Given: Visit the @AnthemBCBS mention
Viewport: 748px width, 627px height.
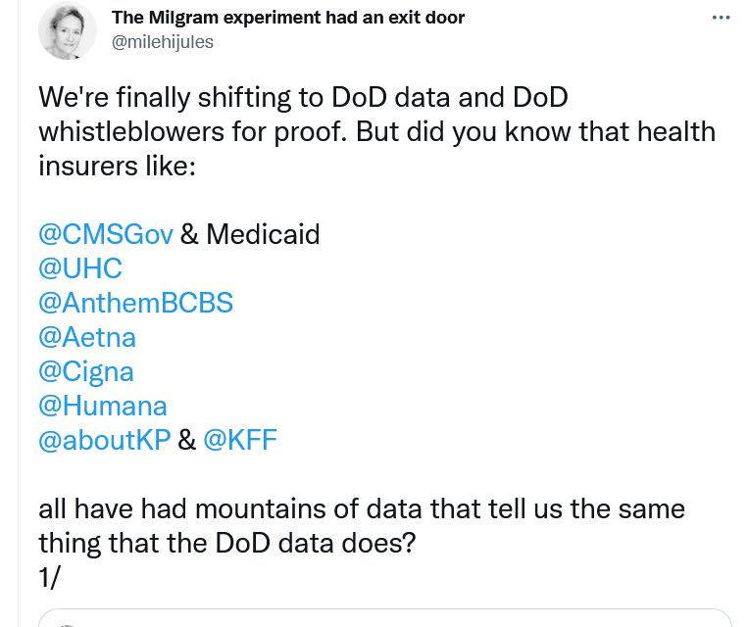Looking at the screenshot, I should click(x=135, y=303).
